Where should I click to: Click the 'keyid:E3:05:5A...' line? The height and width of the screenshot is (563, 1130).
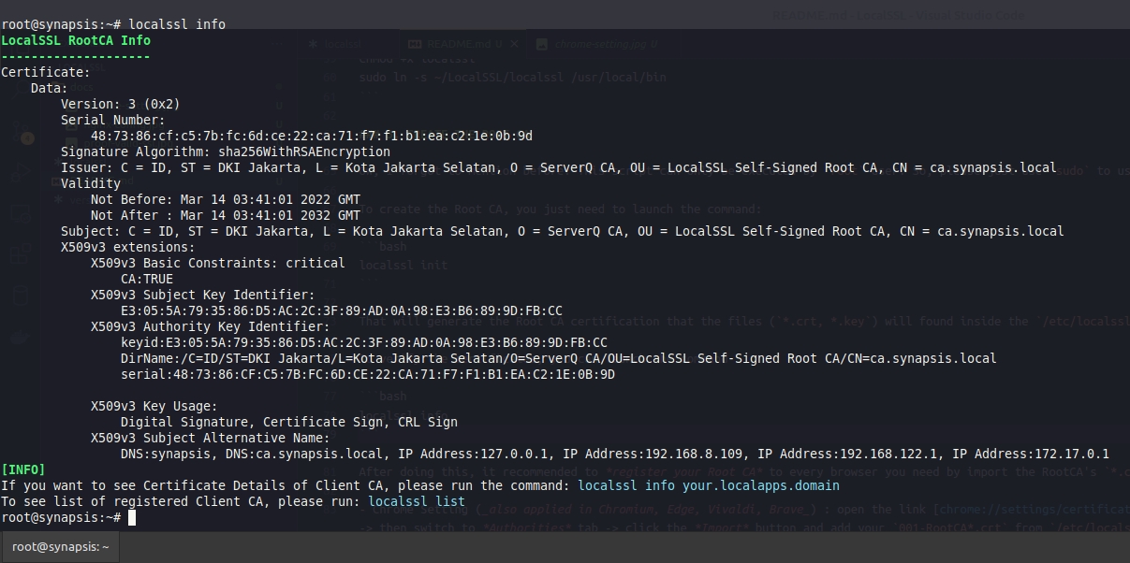click(364, 342)
